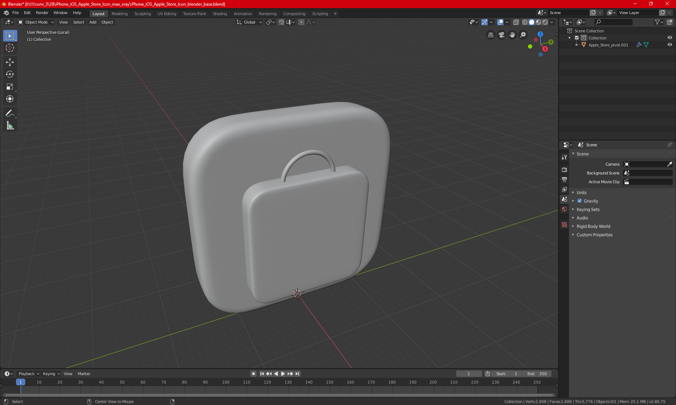Switch to the Shading workspace tab

tap(220, 14)
